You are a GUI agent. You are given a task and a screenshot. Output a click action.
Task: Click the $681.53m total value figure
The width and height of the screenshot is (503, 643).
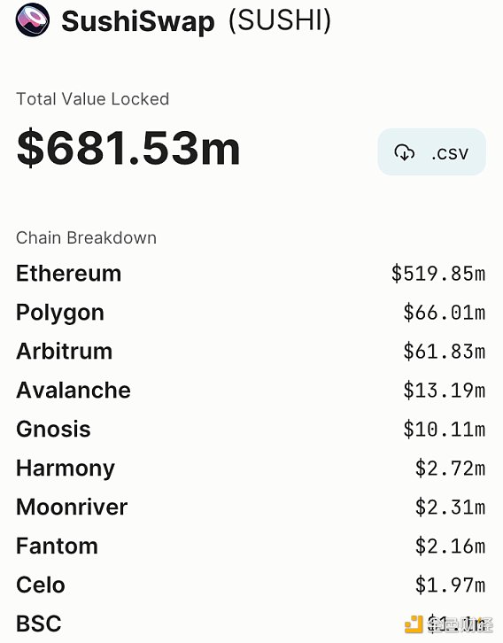(x=128, y=148)
